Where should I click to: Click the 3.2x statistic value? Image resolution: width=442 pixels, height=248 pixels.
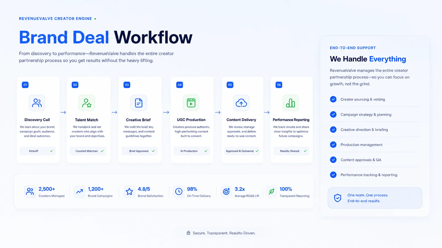(x=240, y=189)
